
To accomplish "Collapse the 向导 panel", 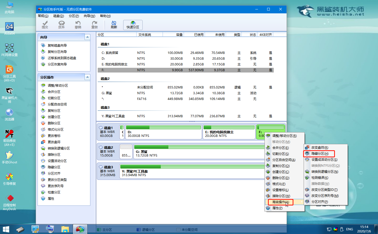I will pyautogui.click(x=87, y=37).
